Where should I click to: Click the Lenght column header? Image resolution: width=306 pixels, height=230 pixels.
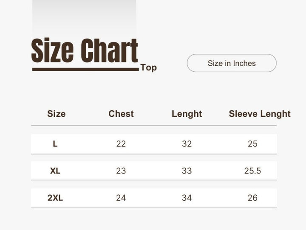tap(187, 114)
